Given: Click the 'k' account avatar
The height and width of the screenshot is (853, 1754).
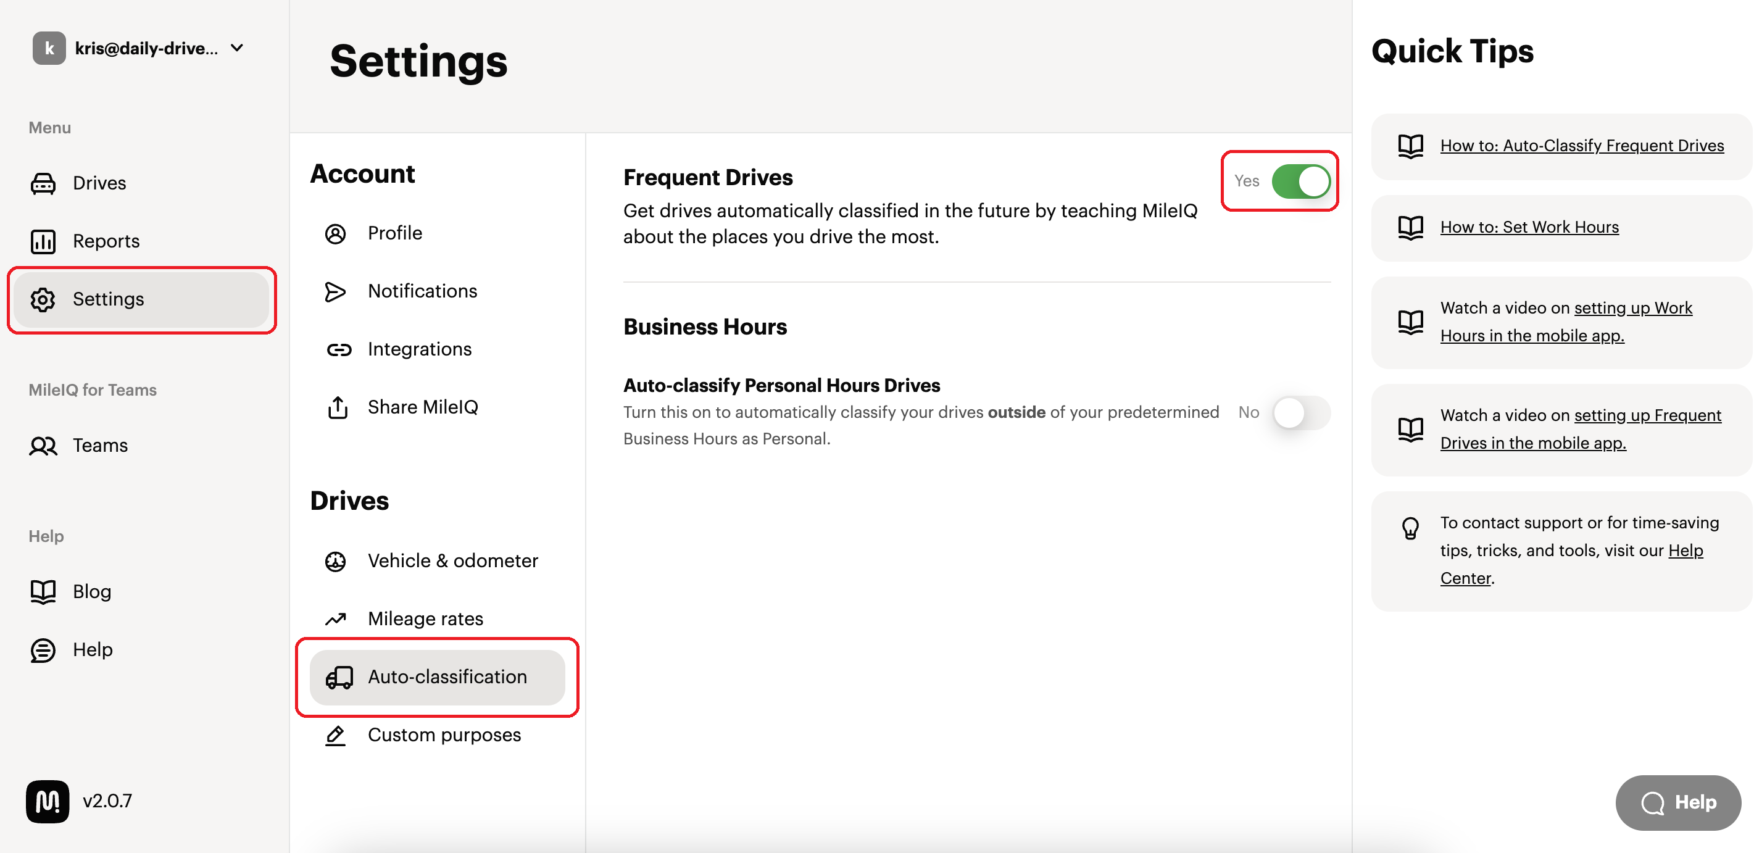Looking at the screenshot, I should pyautogui.click(x=49, y=48).
